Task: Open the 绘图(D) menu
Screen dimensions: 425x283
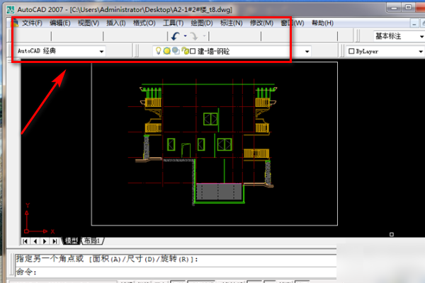Action: pos(202,23)
